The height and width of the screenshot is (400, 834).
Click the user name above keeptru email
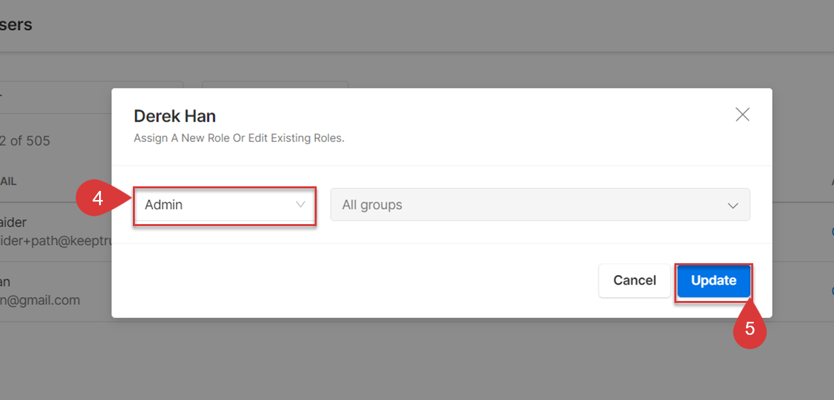[x=13, y=223]
